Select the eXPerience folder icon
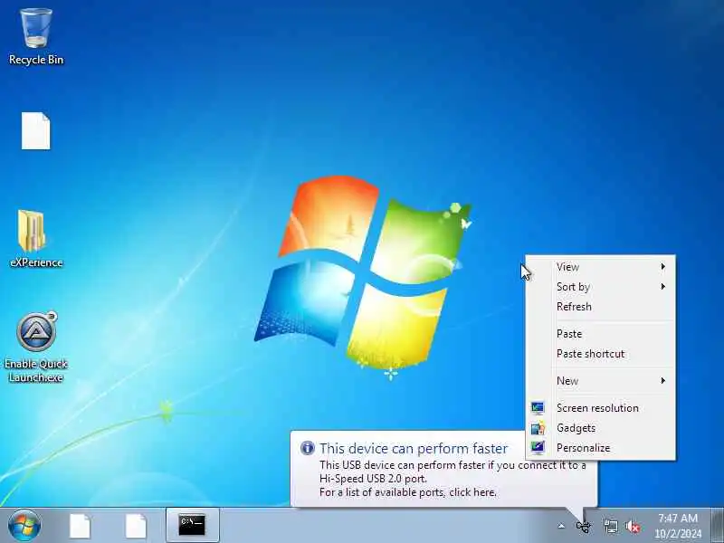724x543 pixels. [36, 239]
